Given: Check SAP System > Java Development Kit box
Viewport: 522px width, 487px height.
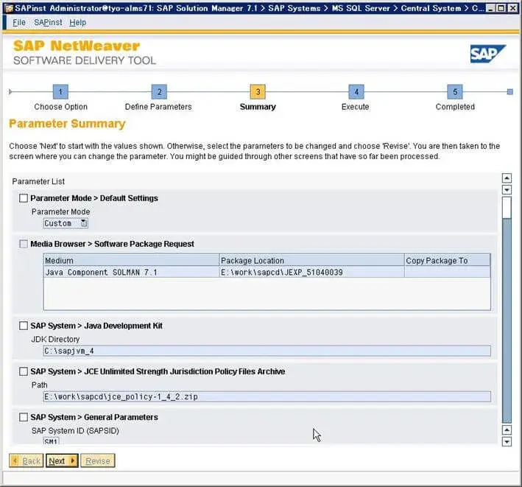Looking at the screenshot, I should coord(24,326).
